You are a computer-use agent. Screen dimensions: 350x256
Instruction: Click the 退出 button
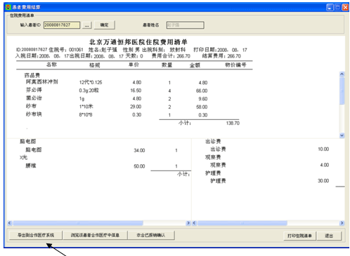click(329, 236)
